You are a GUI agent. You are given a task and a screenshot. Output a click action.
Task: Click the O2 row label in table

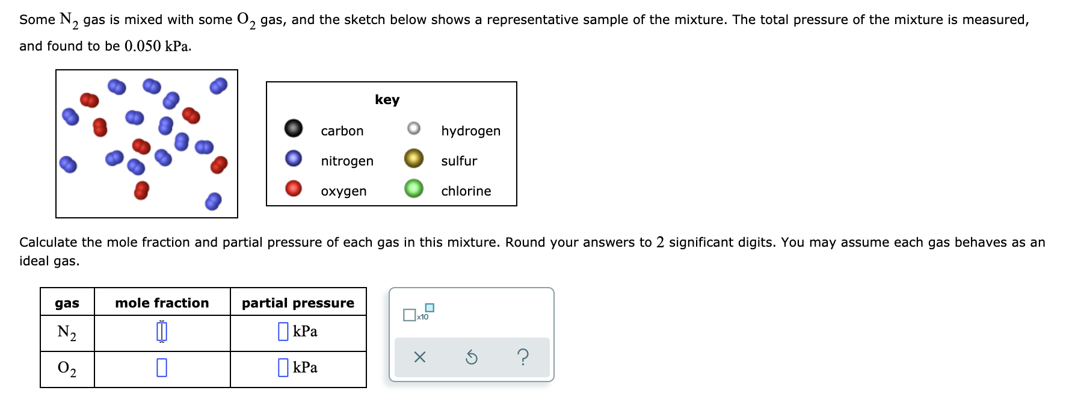(67, 368)
